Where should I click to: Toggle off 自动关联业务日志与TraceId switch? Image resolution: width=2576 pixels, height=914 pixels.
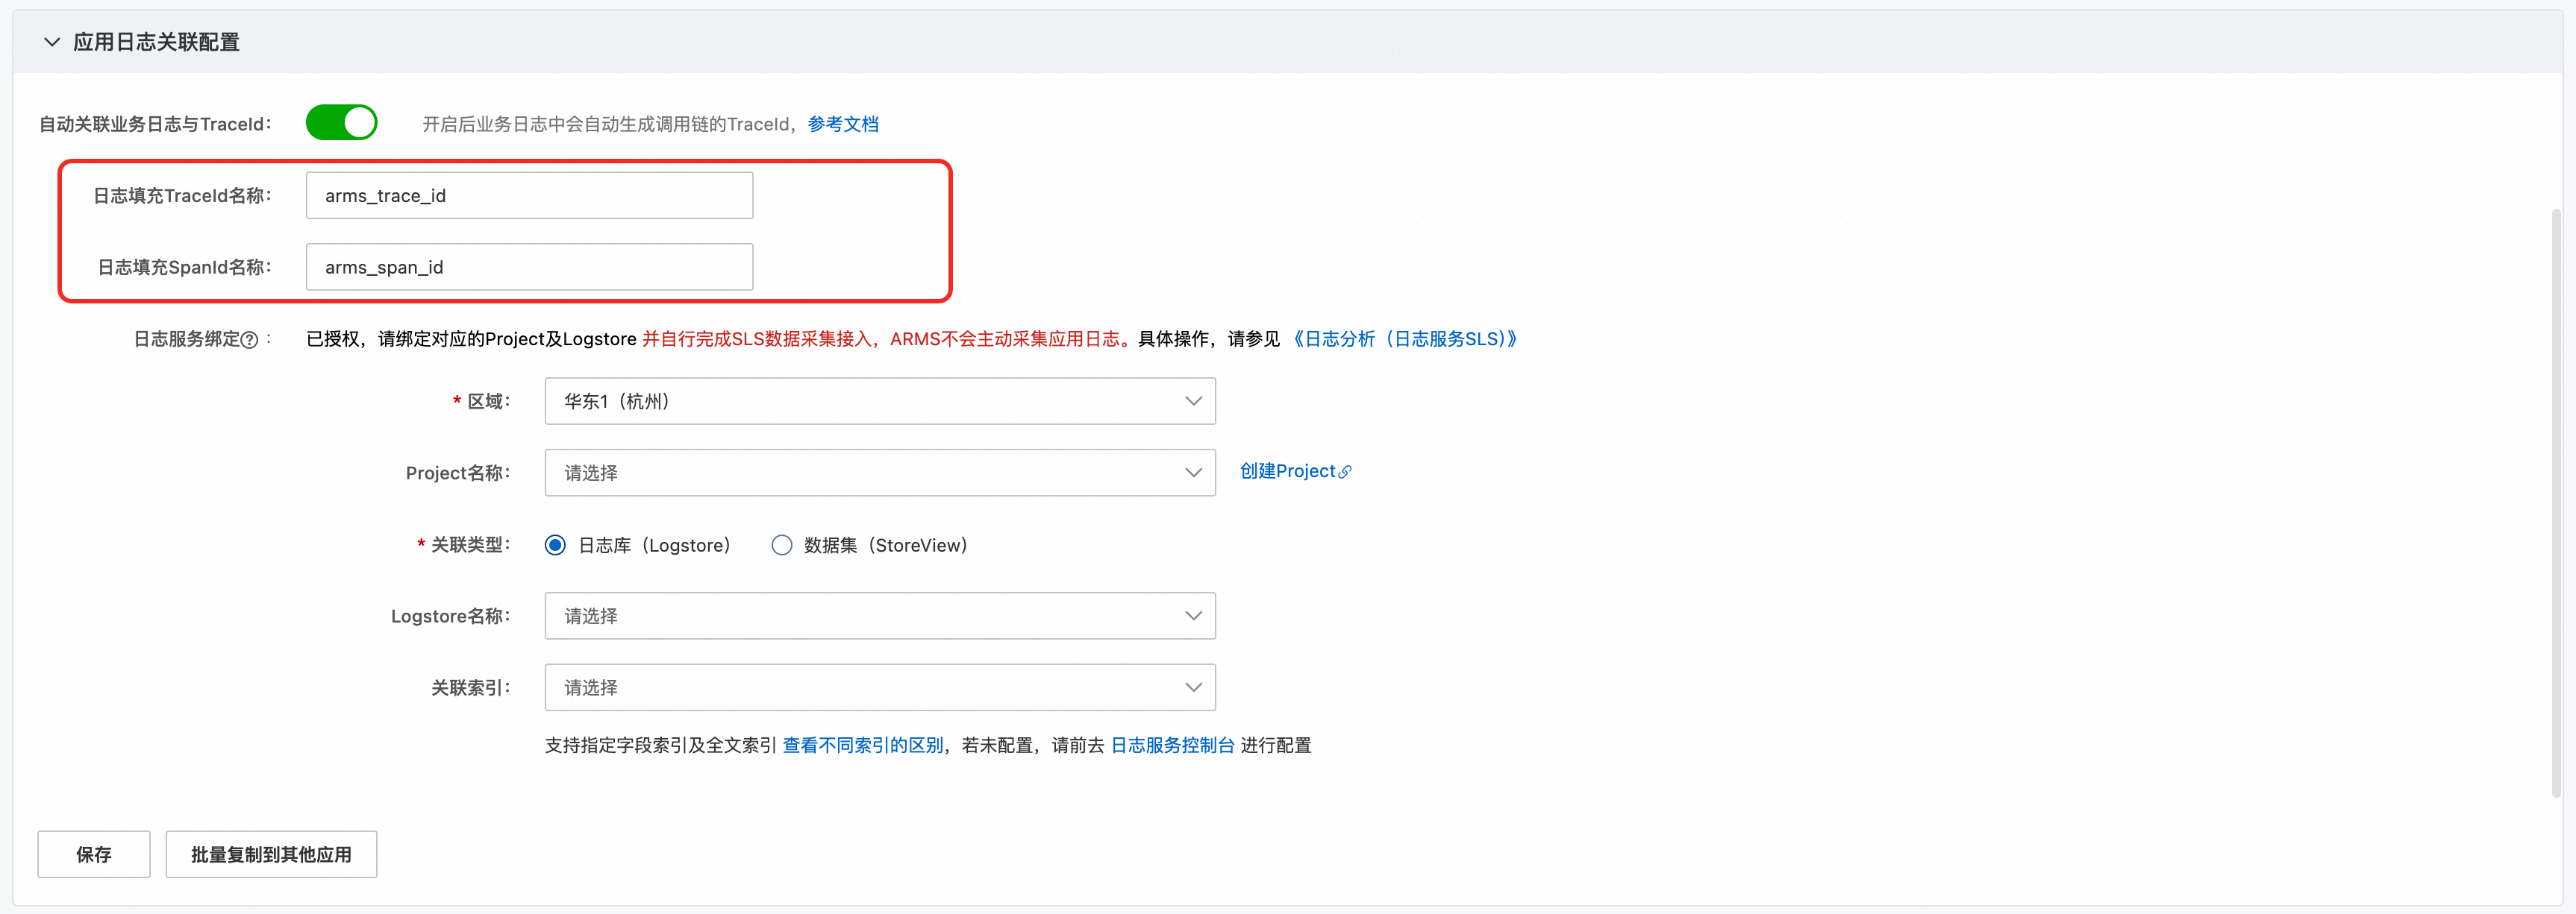pyautogui.click(x=341, y=123)
